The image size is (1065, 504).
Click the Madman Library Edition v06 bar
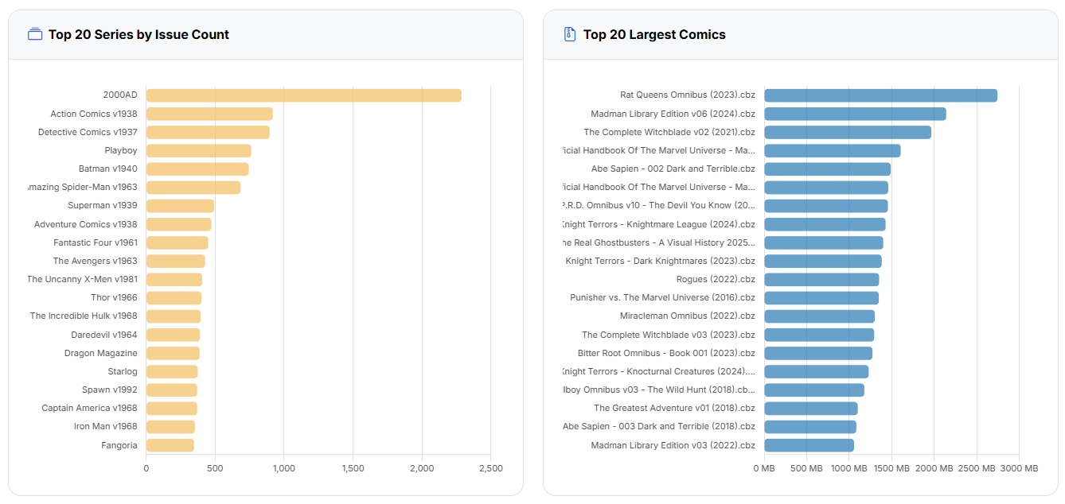coord(855,114)
